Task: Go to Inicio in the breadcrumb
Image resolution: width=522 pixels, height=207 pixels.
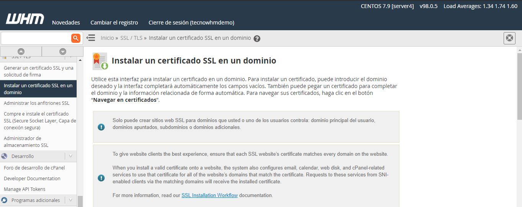Action: click(x=107, y=38)
